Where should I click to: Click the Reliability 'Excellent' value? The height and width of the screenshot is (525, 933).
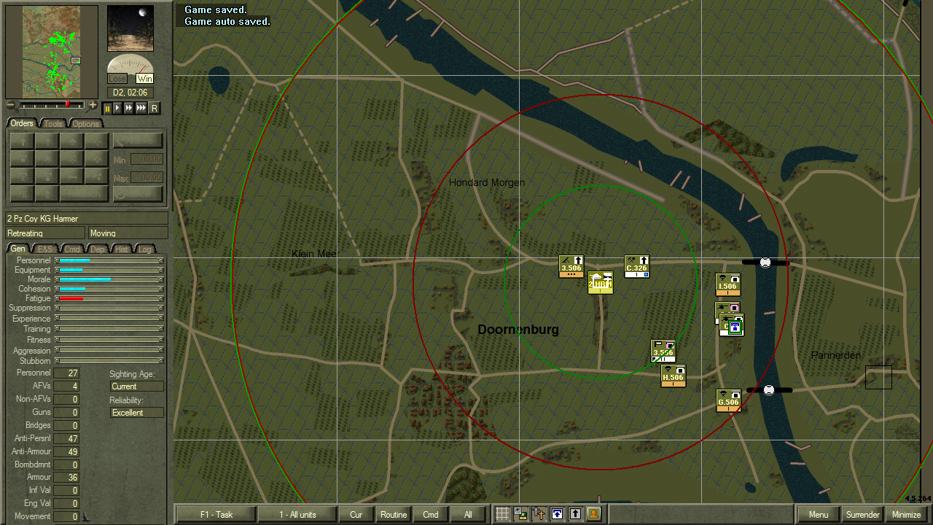click(x=137, y=413)
